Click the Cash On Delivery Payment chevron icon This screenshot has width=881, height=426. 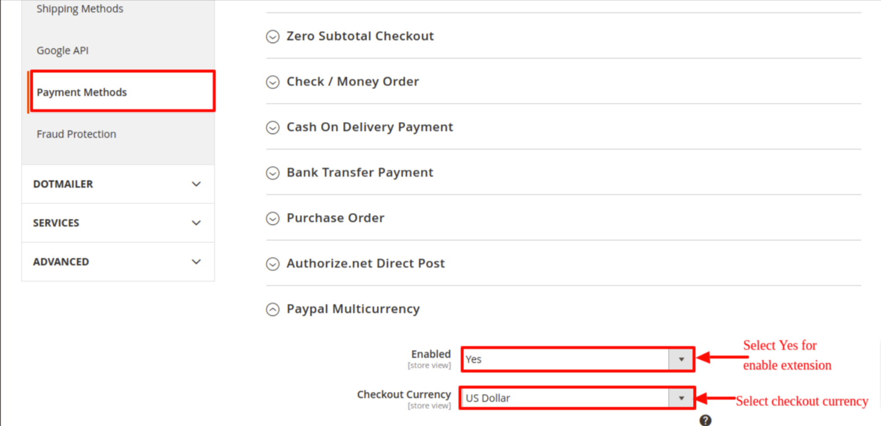point(272,127)
